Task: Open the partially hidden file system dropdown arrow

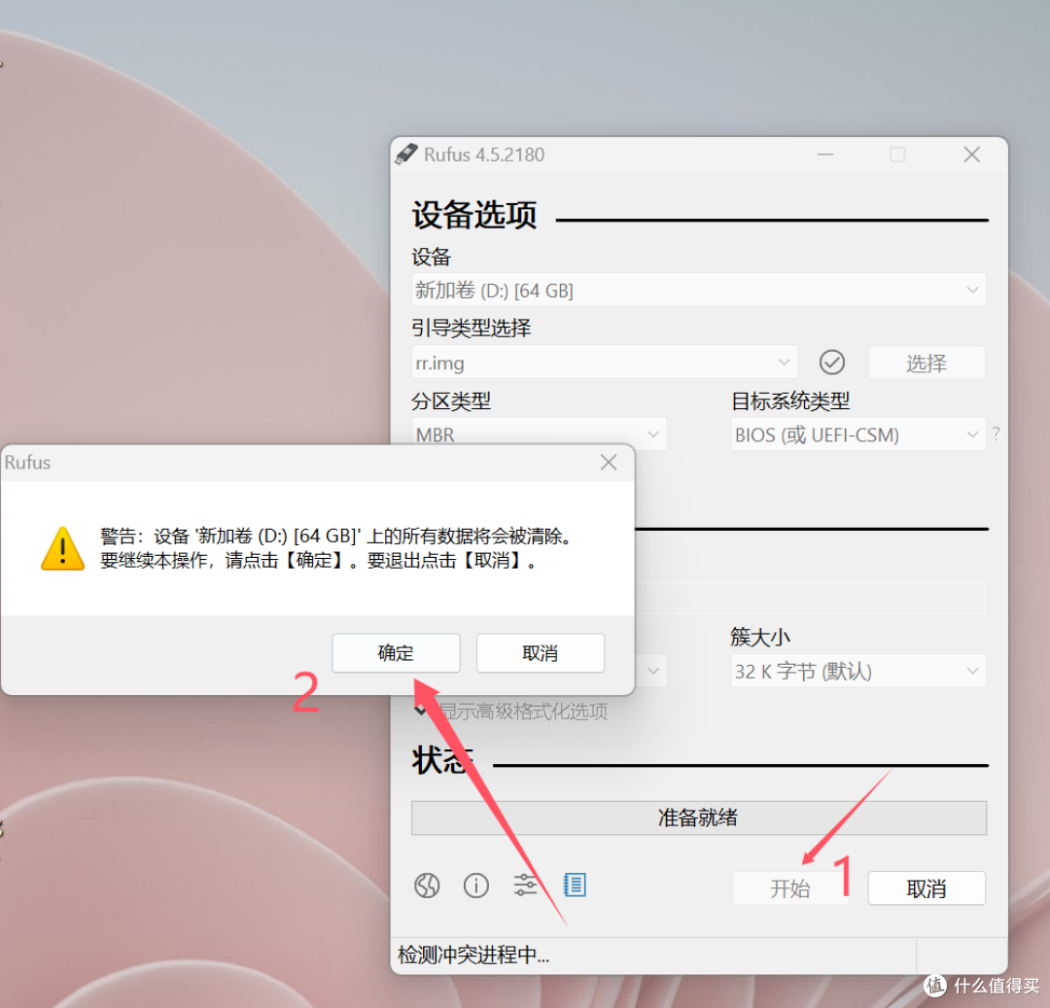Action: click(x=653, y=671)
